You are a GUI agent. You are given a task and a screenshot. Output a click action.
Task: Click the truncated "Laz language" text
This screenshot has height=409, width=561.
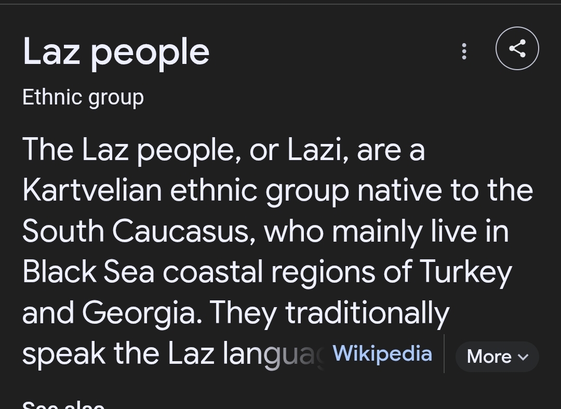(x=247, y=354)
